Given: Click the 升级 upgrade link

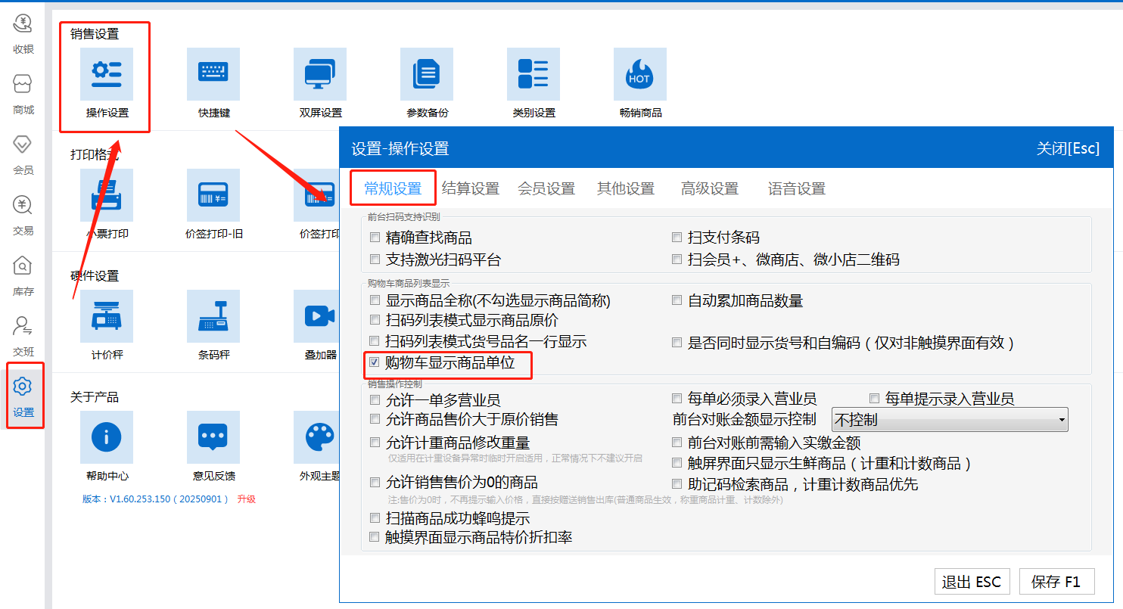Looking at the screenshot, I should (x=247, y=499).
